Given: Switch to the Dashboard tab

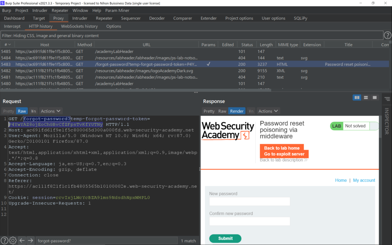Looking at the screenshot, I should click(14, 18).
